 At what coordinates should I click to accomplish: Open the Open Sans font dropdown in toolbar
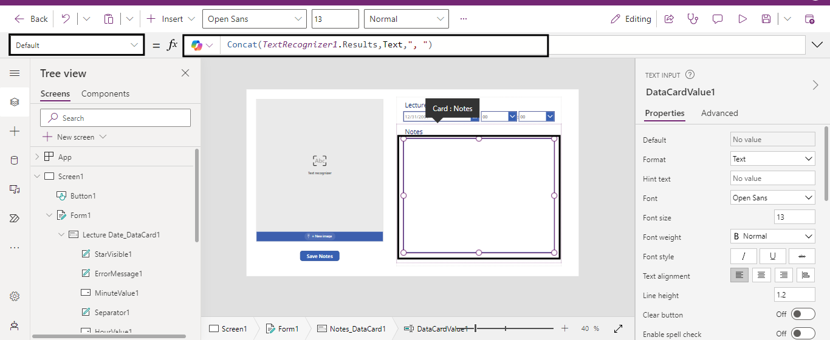click(254, 19)
